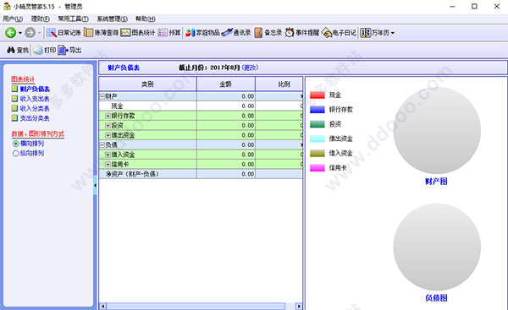This screenshot has width=508, height=310.
Task: Open 图表统计 chart statistics toolbar button
Action: tap(138, 33)
